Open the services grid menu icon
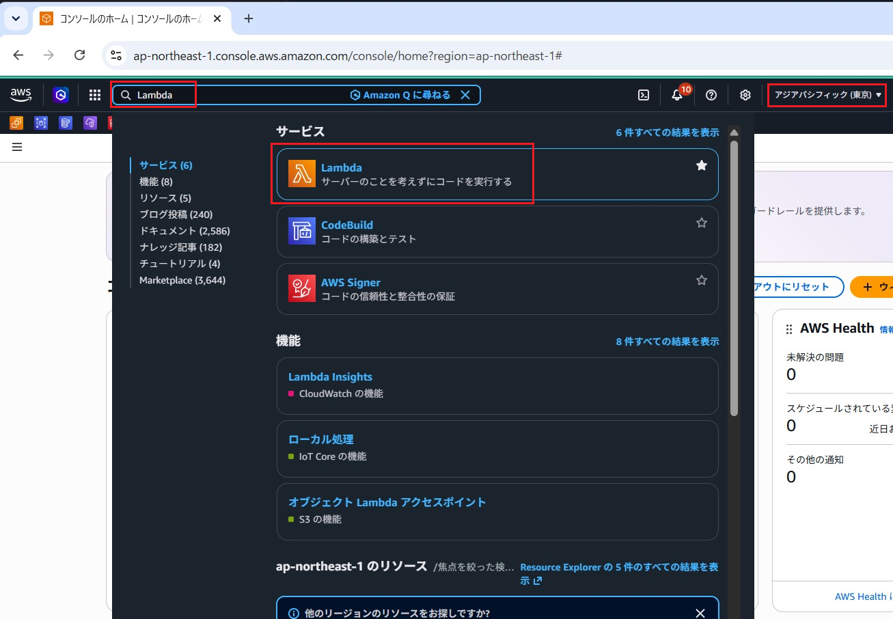893x619 pixels. (95, 95)
